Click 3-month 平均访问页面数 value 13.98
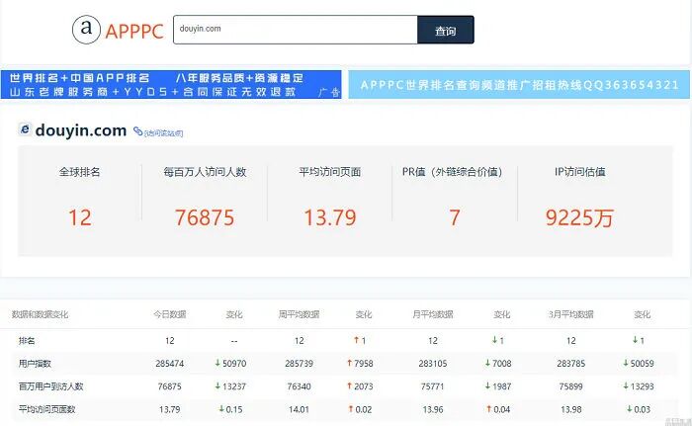692x426 pixels. (571, 409)
